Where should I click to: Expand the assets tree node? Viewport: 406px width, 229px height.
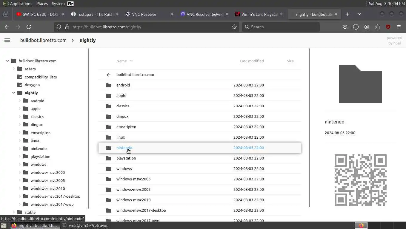pyautogui.click(x=14, y=69)
